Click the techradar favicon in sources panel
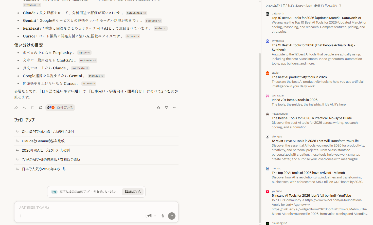The width and height of the screenshot is (373, 225). pos(268,96)
